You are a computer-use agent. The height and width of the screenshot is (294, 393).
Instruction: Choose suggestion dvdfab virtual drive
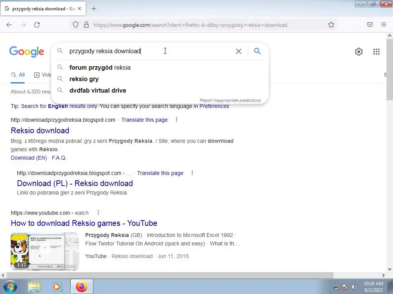tap(160, 90)
